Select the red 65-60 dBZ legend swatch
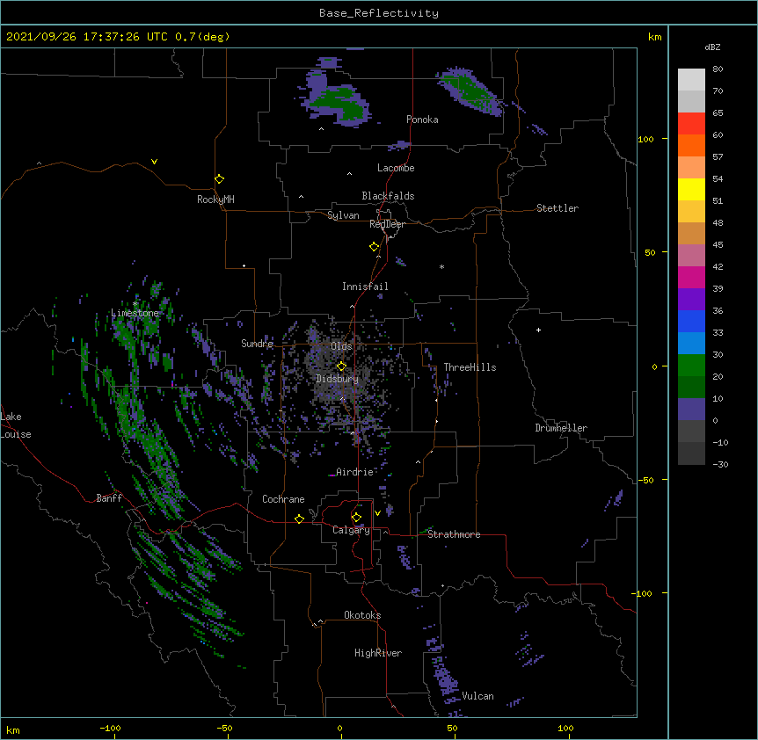The height and width of the screenshot is (740, 758). (691, 123)
